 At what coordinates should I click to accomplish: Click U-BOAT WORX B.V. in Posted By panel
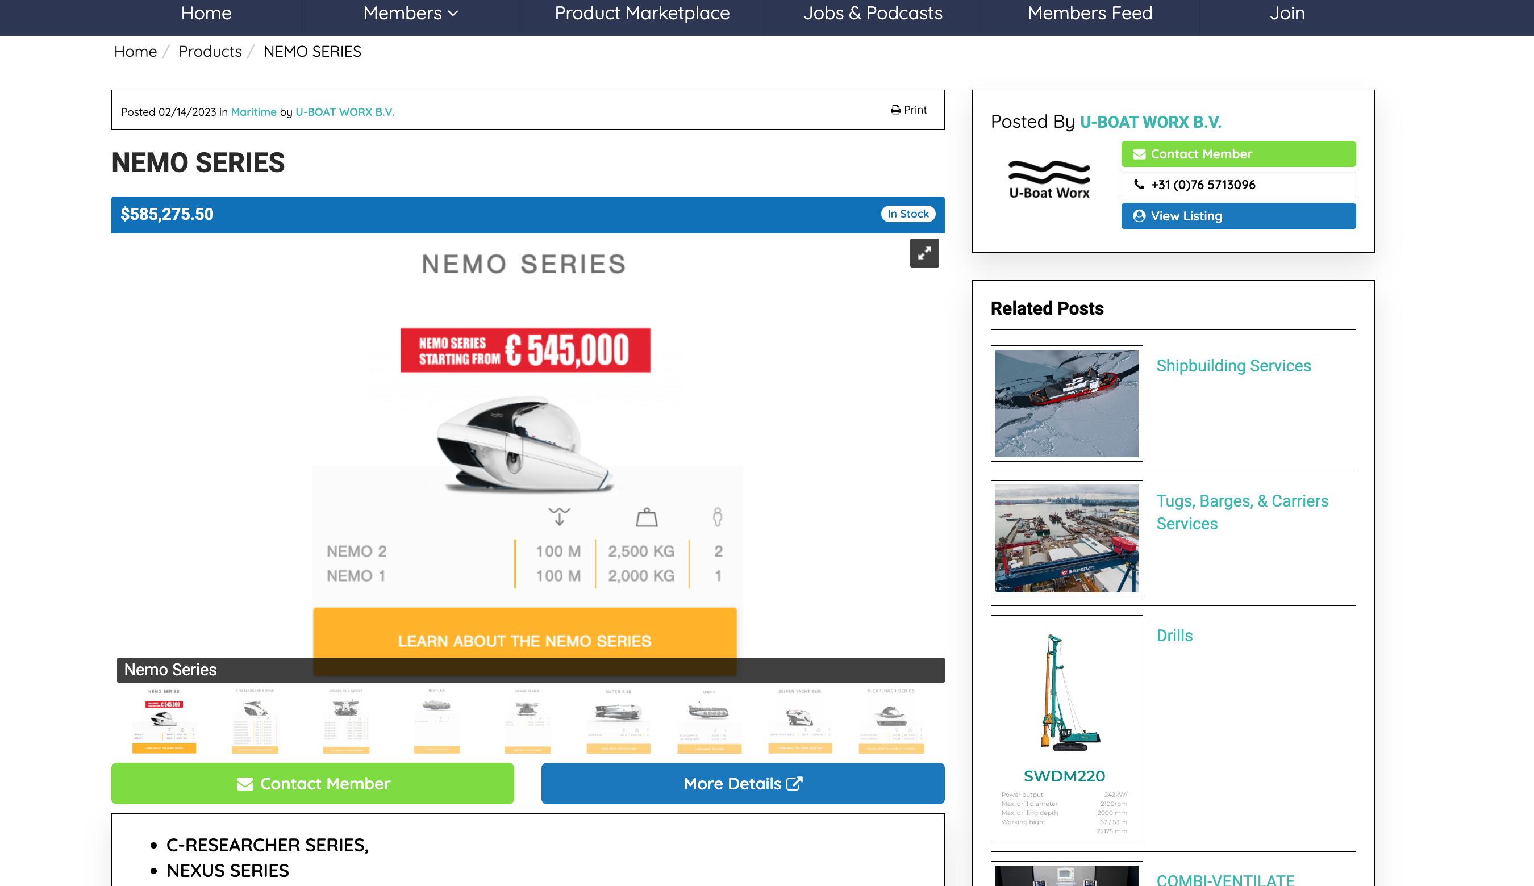pyautogui.click(x=1150, y=122)
